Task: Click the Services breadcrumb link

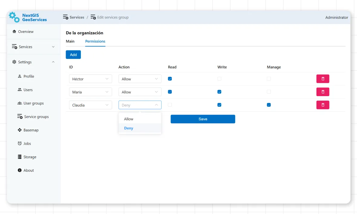Action: pyautogui.click(x=77, y=17)
